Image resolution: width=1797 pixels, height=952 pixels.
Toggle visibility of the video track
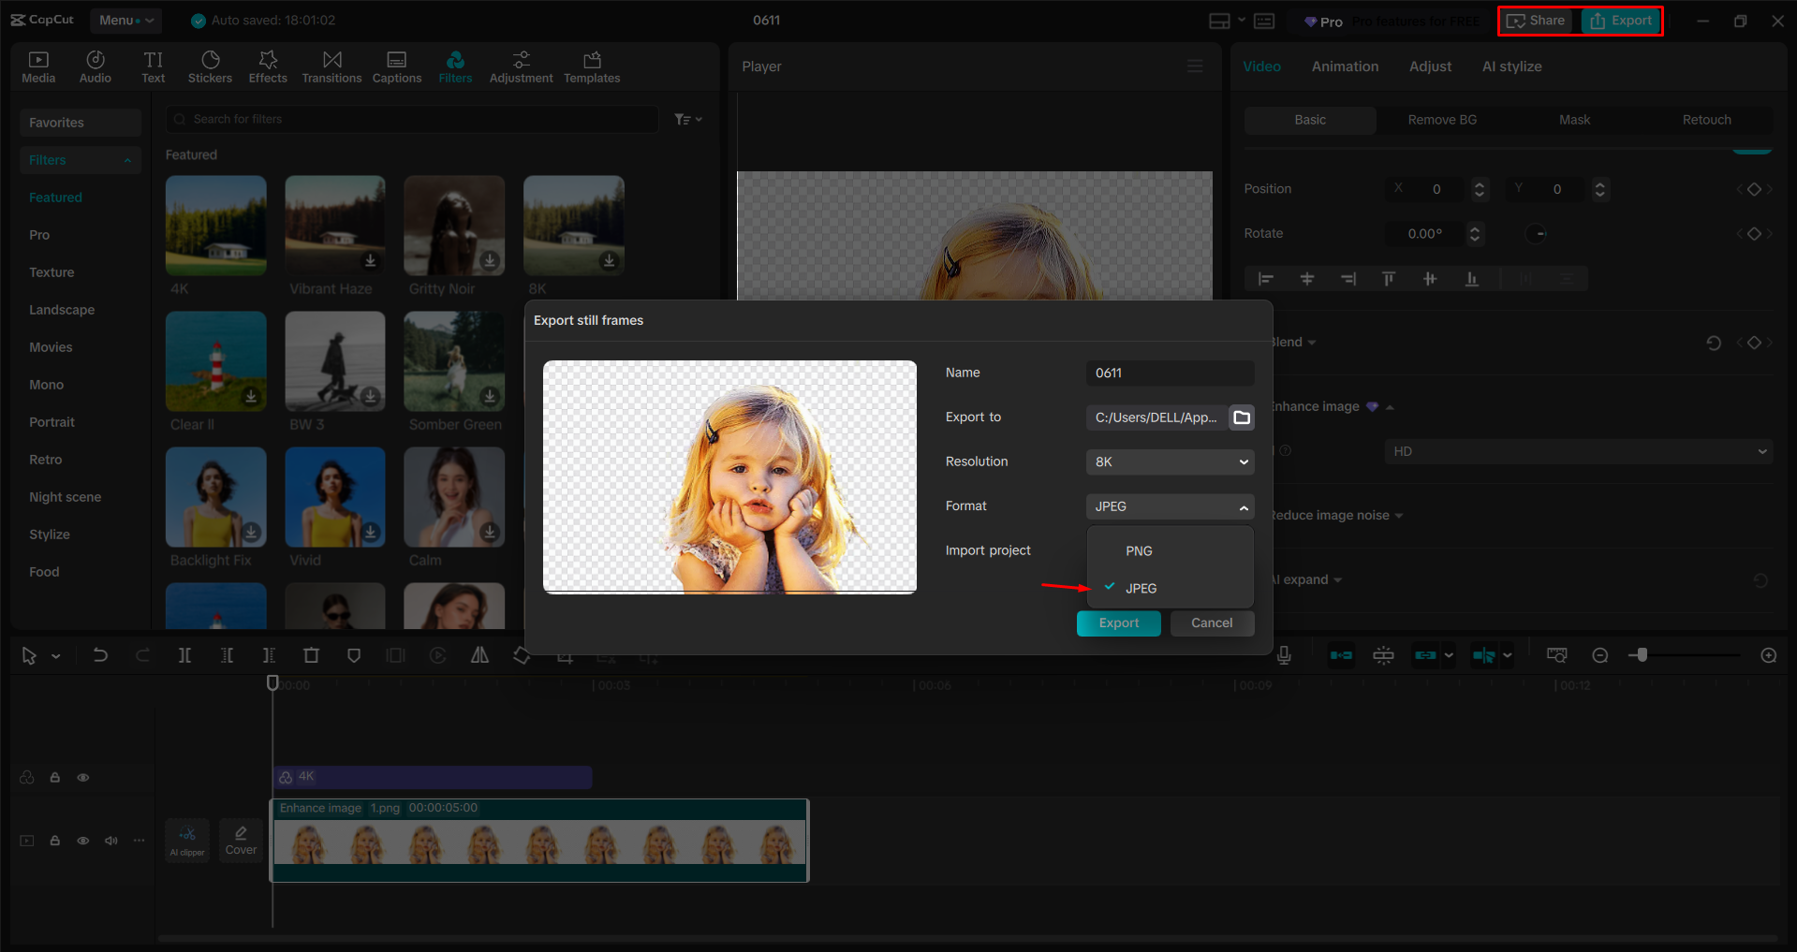point(82,840)
